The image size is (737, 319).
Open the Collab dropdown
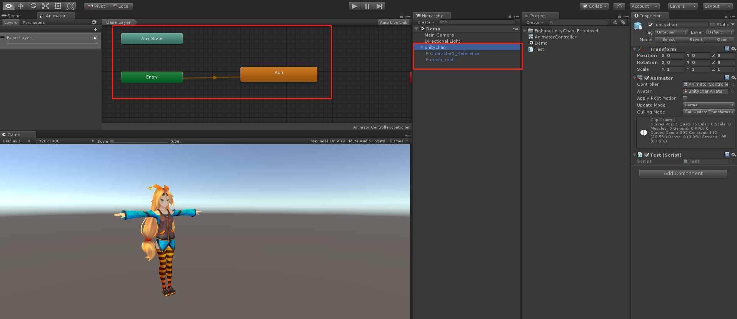[x=595, y=6]
